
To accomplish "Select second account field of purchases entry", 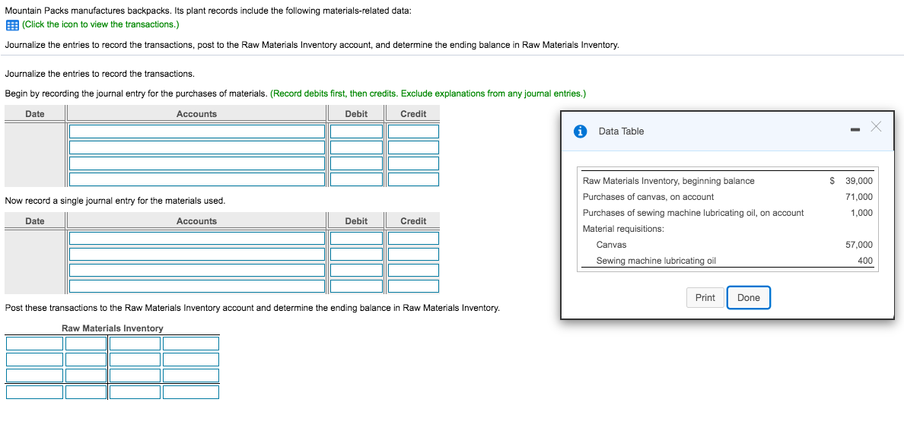I will tap(197, 147).
